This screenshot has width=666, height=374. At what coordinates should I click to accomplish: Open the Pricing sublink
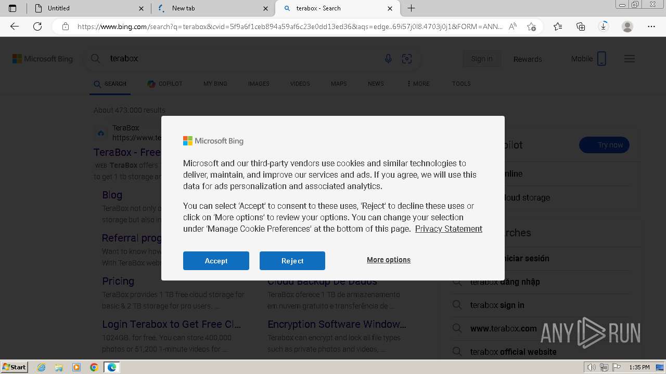click(118, 281)
